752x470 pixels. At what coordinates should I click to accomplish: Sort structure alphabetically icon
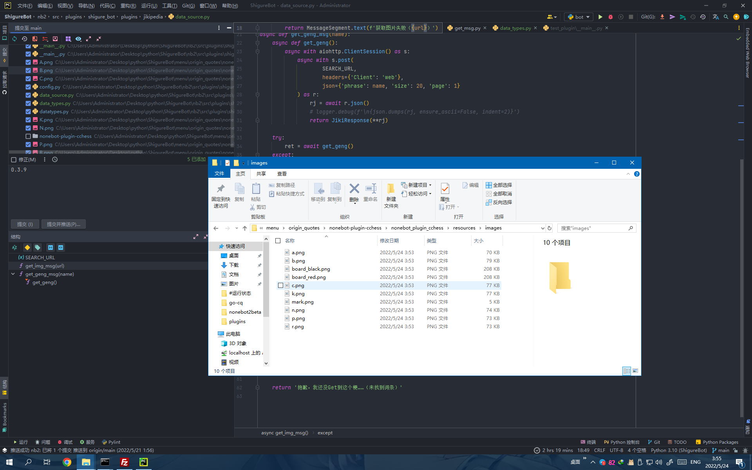pos(14,248)
